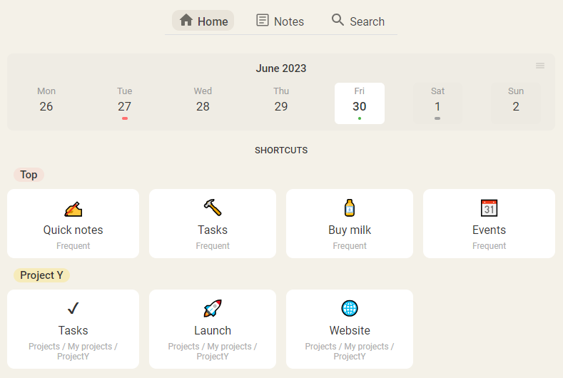Click the Top group label
This screenshot has width=563, height=378.
pyautogui.click(x=29, y=175)
